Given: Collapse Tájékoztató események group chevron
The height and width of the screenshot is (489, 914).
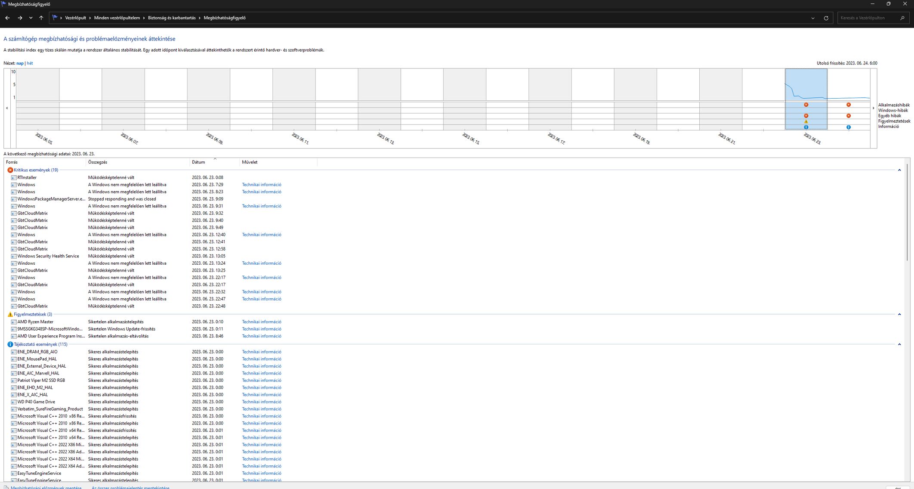Looking at the screenshot, I should coord(899,344).
